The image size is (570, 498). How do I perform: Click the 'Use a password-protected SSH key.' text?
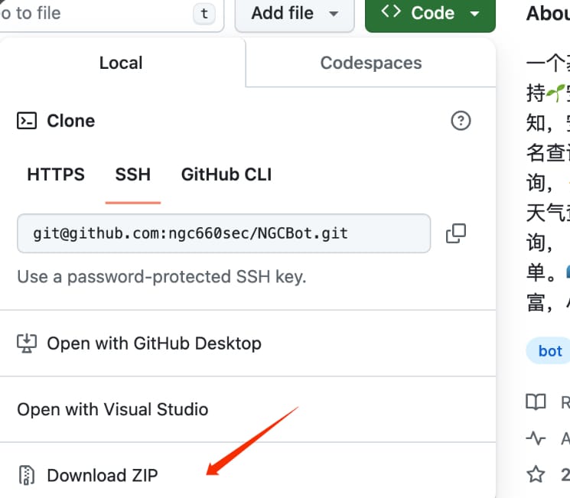click(161, 277)
